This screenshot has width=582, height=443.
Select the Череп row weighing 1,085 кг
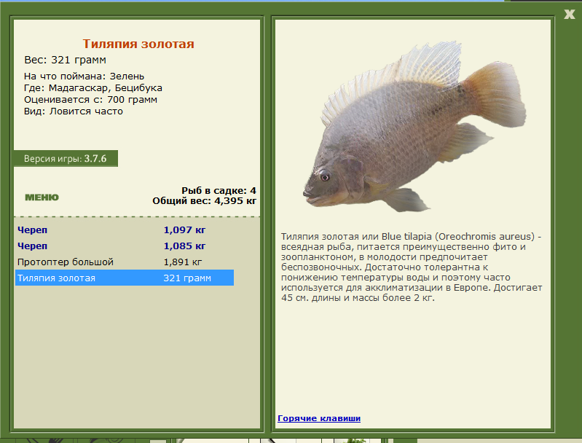click(125, 246)
